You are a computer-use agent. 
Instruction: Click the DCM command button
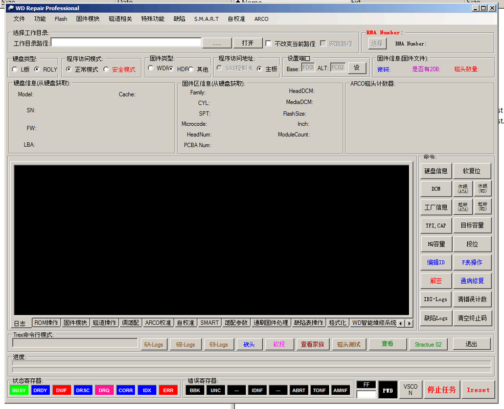pyautogui.click(x=436, y=189)
